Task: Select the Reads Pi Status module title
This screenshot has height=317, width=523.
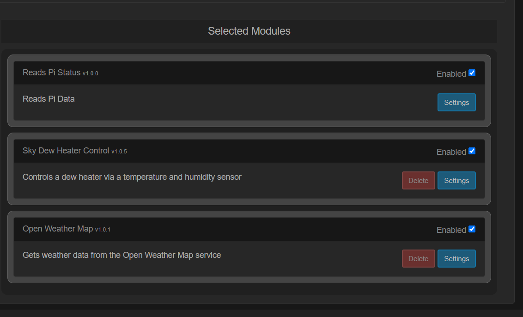Action: tap(51, 73)
